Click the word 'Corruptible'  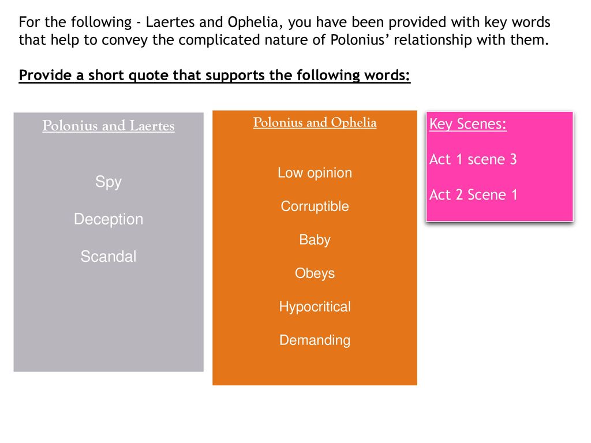[315, 207]
